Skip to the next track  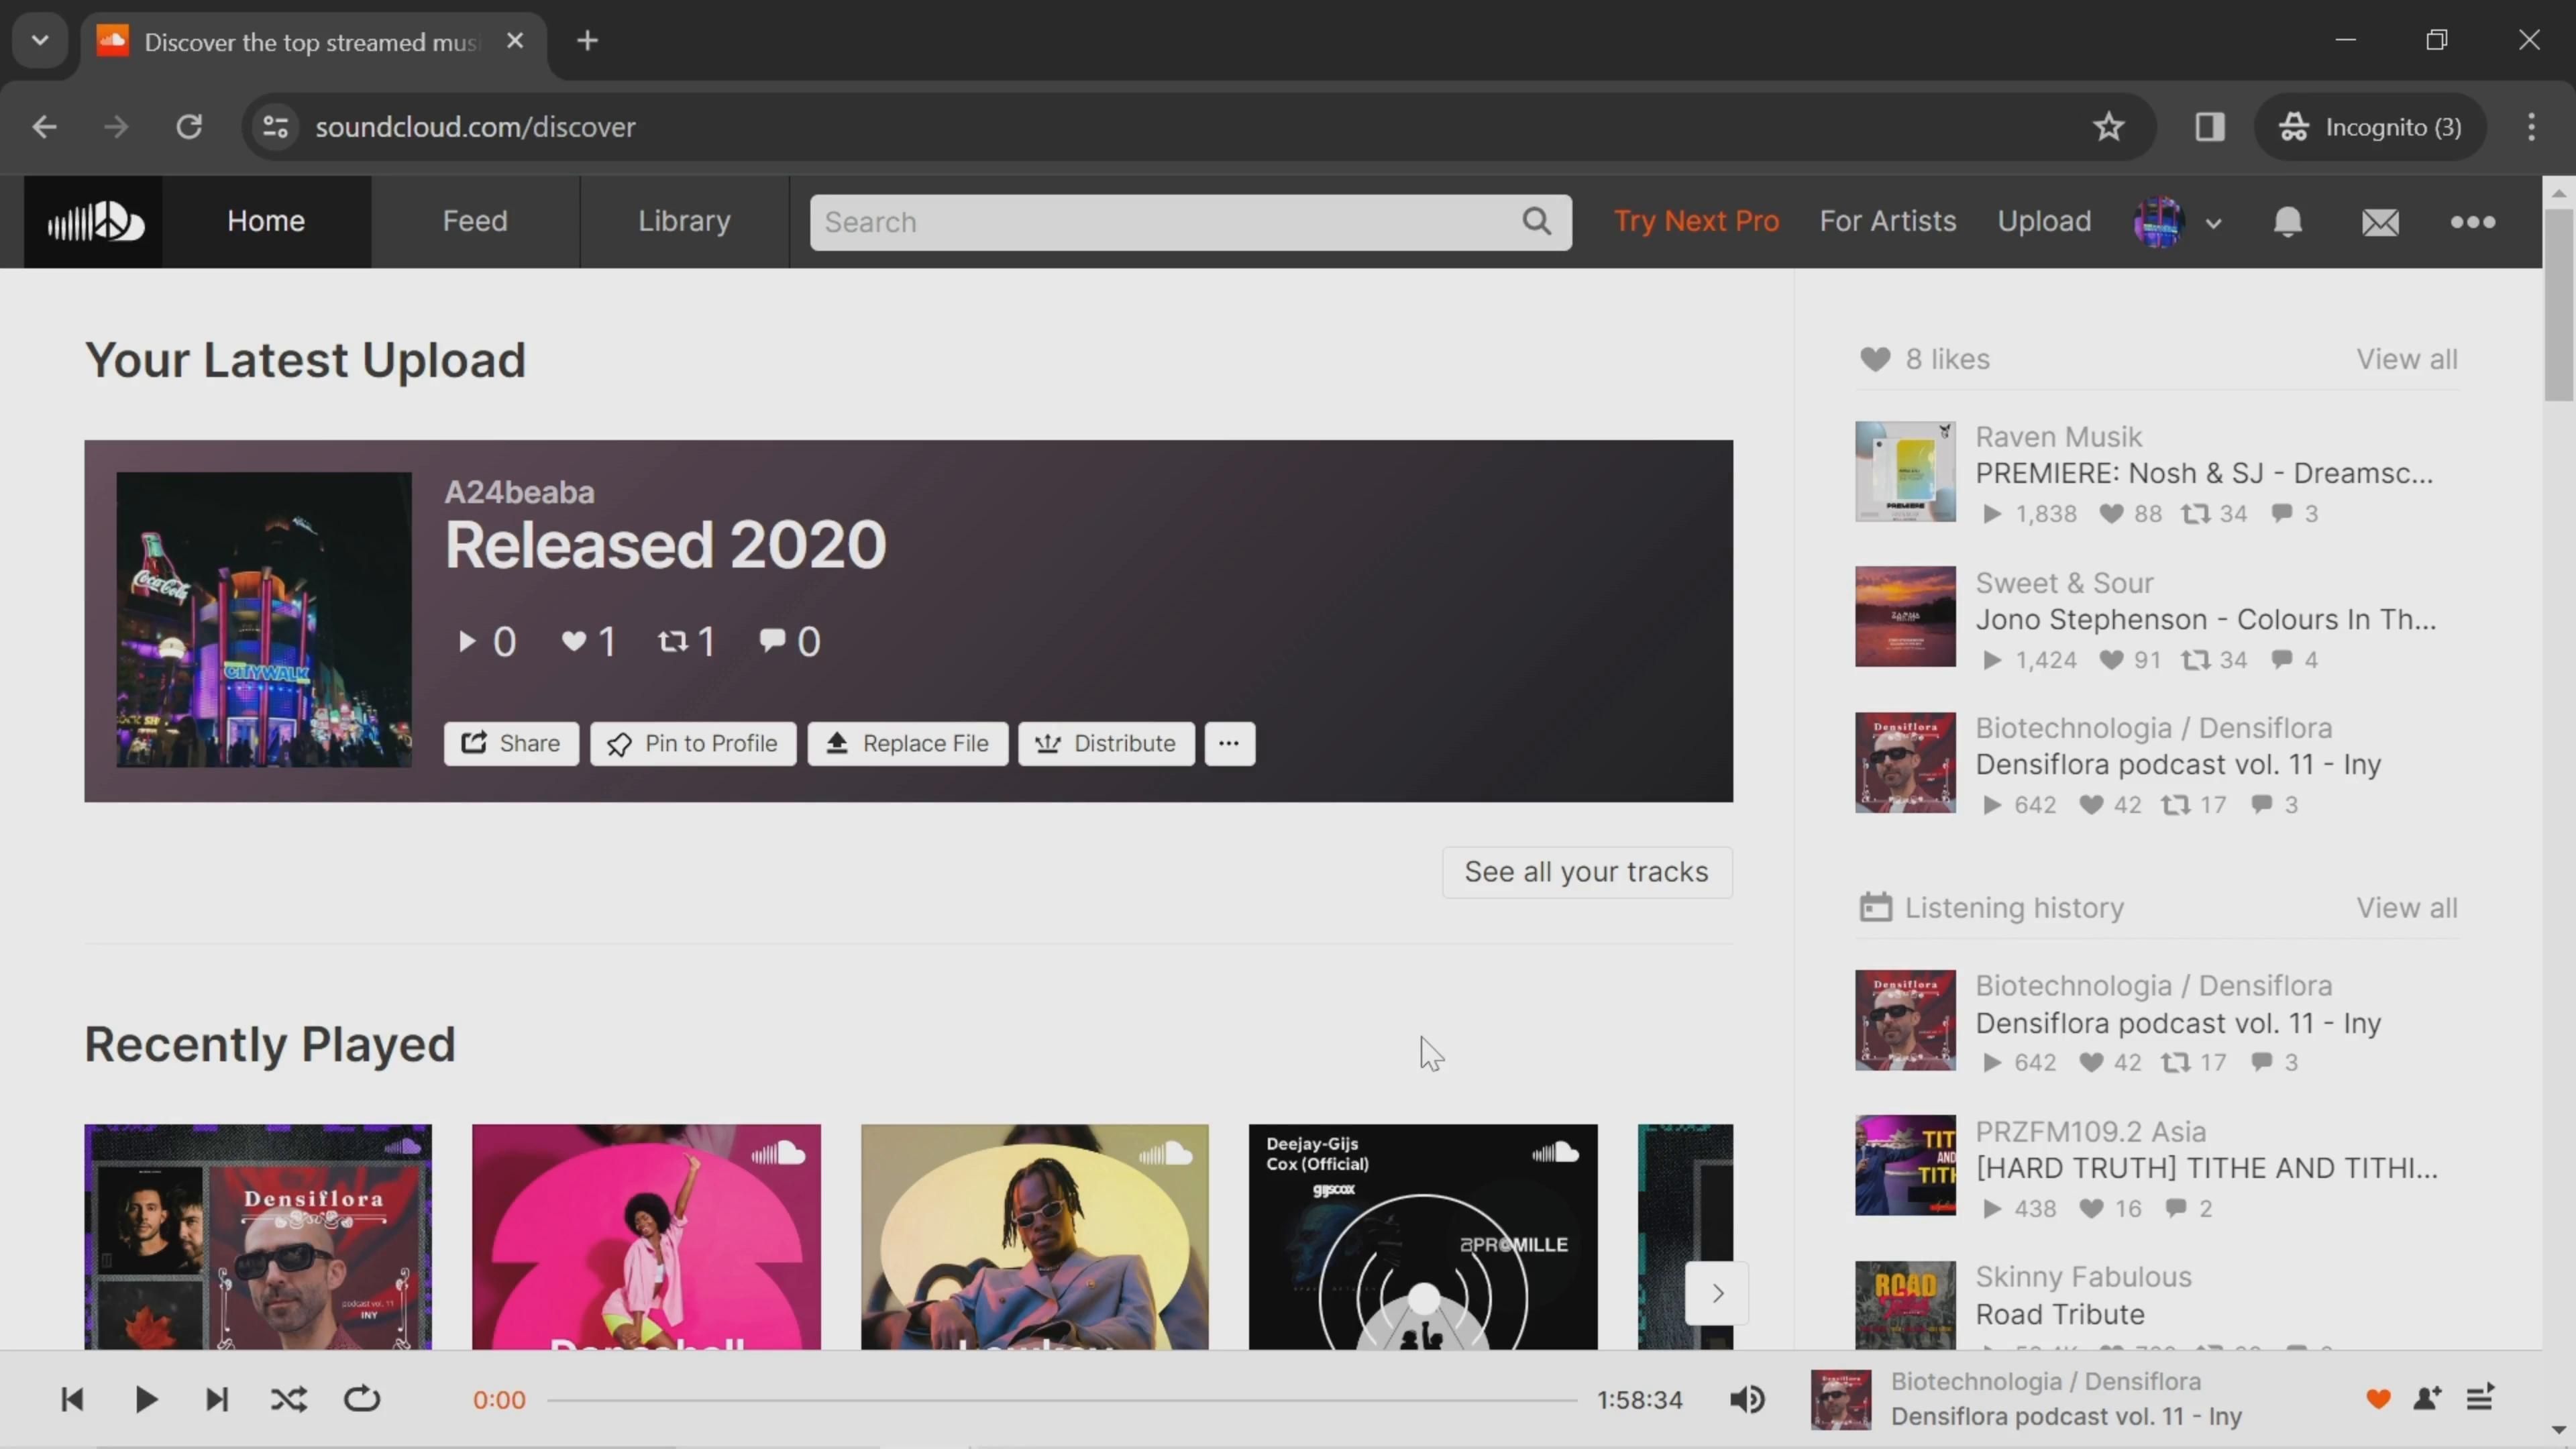click(217, 1399)
